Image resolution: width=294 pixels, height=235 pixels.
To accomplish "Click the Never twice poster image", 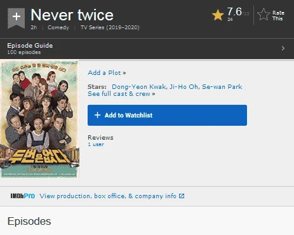I will point(39,119).
